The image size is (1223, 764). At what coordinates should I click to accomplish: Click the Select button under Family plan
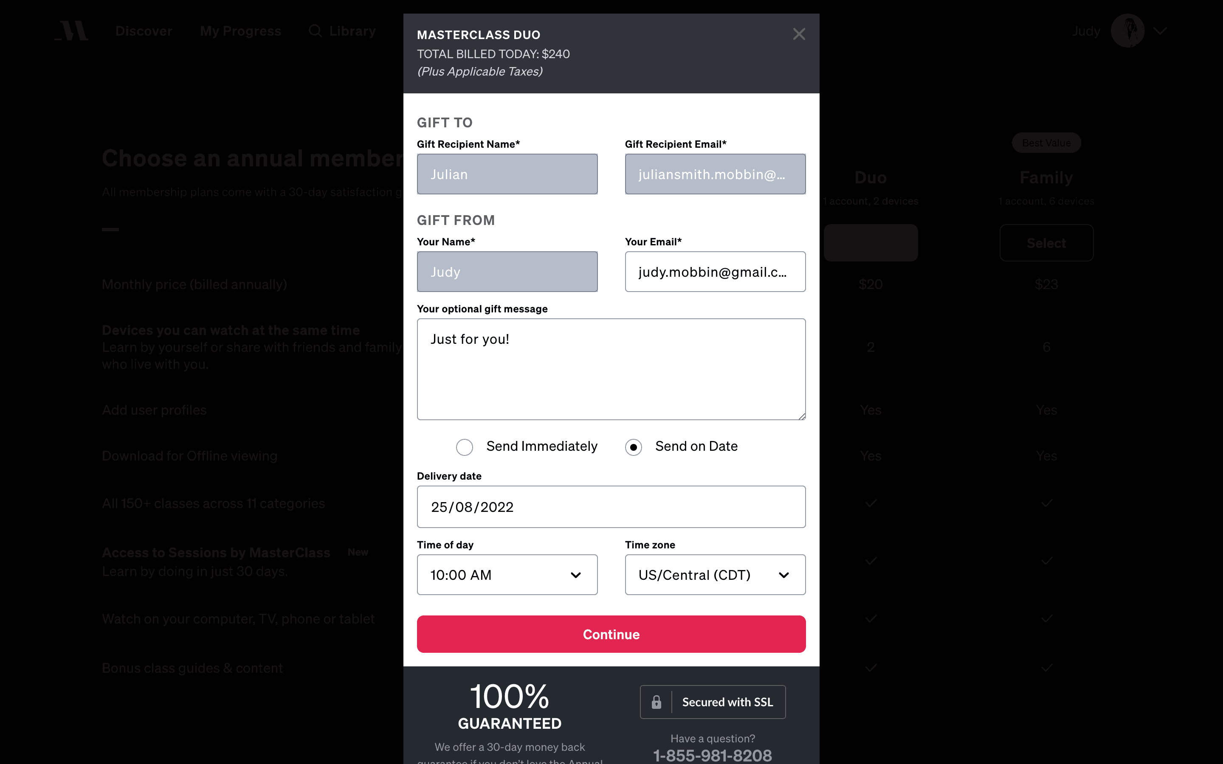(1046, 243)
